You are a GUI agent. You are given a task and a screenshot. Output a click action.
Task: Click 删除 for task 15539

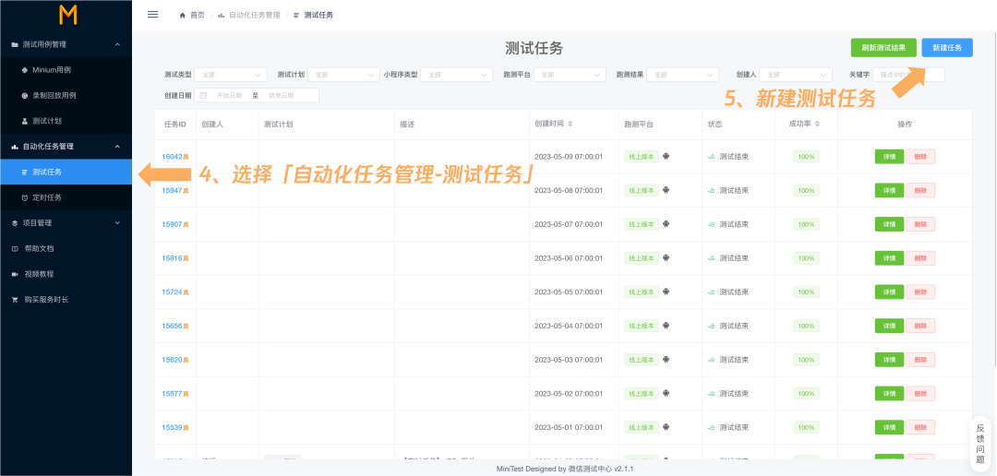(x=920, y=427)
